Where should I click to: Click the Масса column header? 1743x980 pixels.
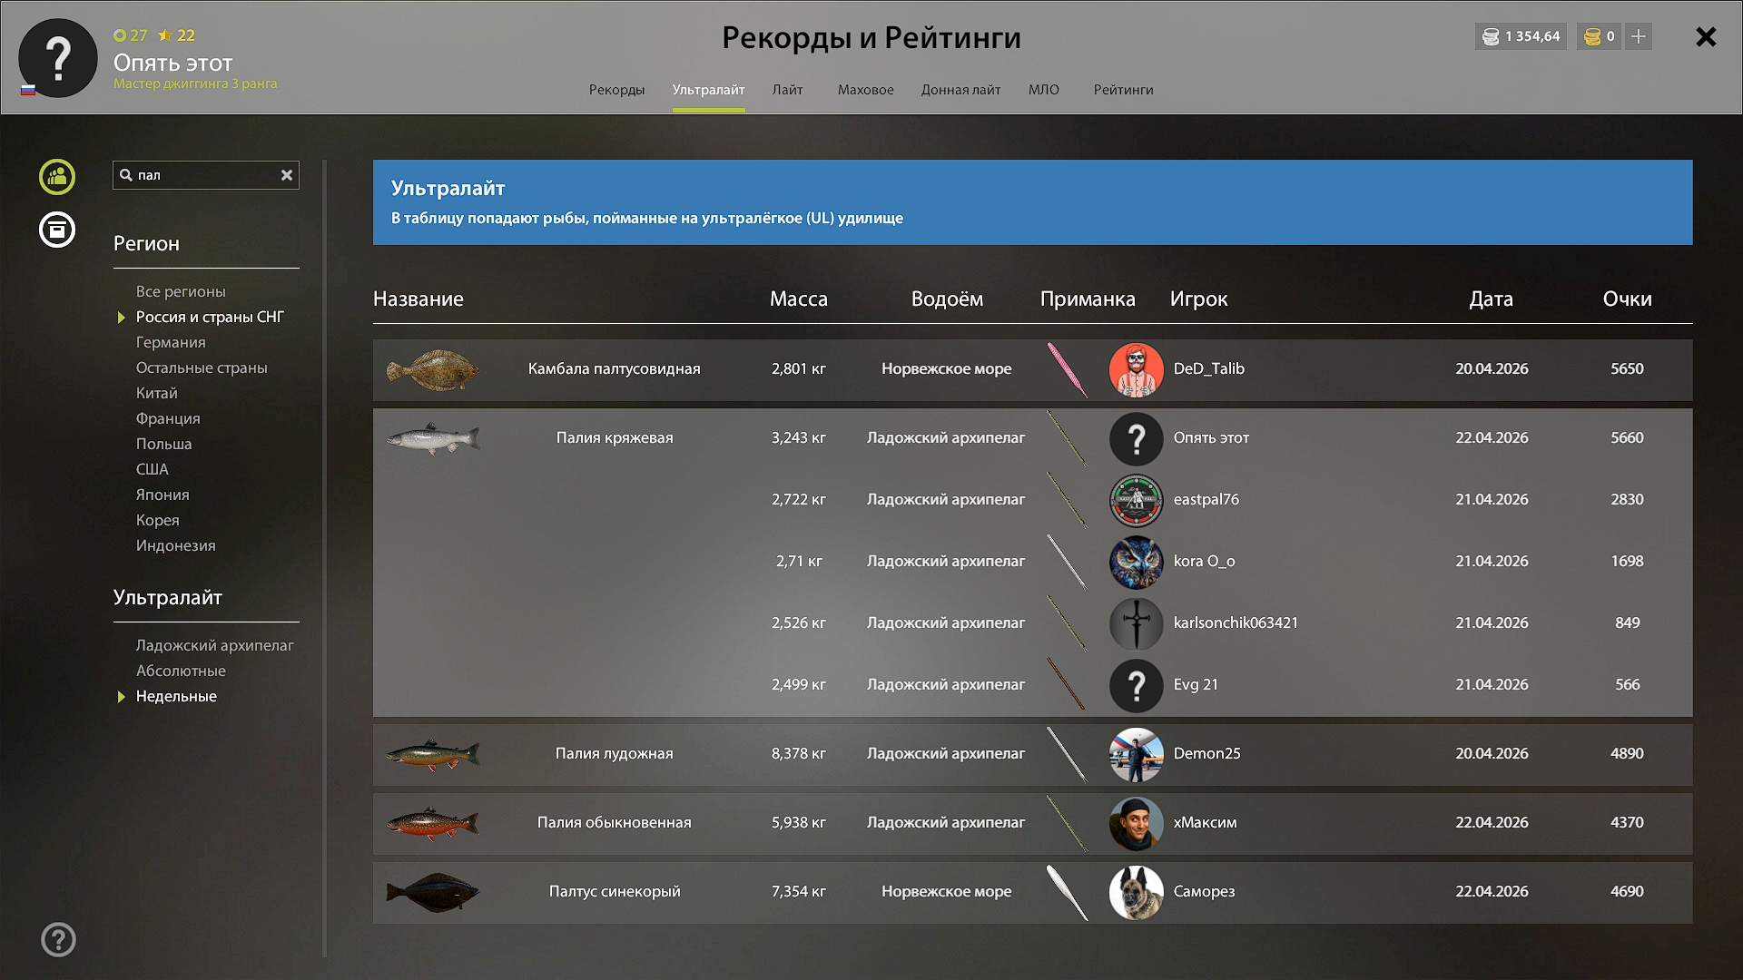pos(798,299)
